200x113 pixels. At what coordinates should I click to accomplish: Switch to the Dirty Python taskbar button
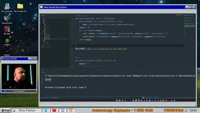pos(26,110)
